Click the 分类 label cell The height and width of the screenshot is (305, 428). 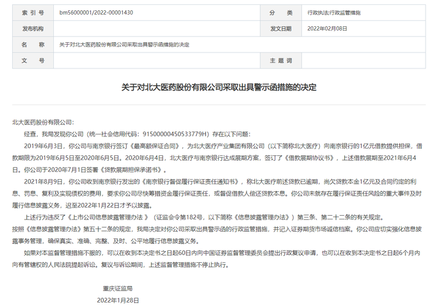(281, 13)
